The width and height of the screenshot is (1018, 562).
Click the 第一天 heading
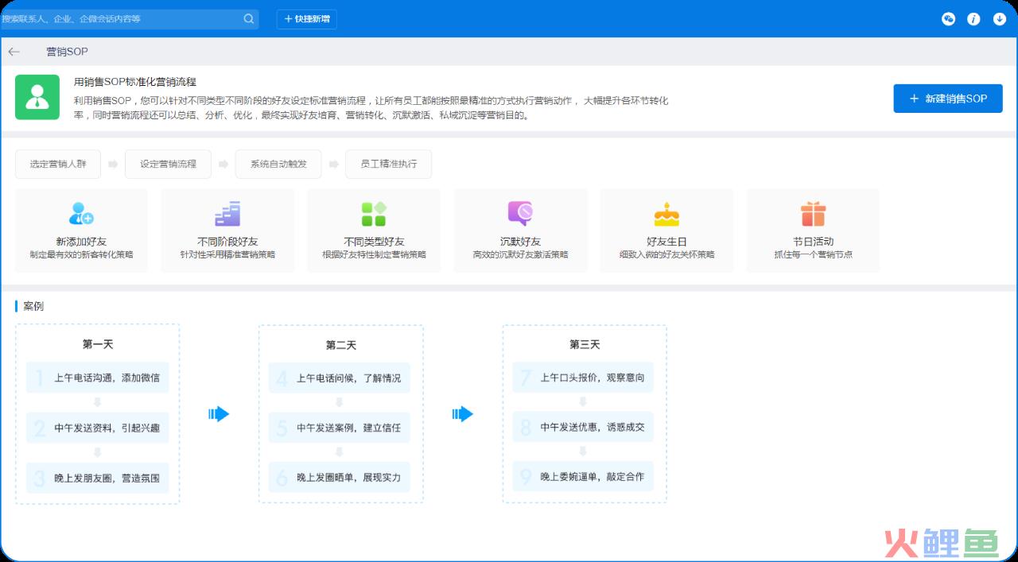(x=98, y=345)
